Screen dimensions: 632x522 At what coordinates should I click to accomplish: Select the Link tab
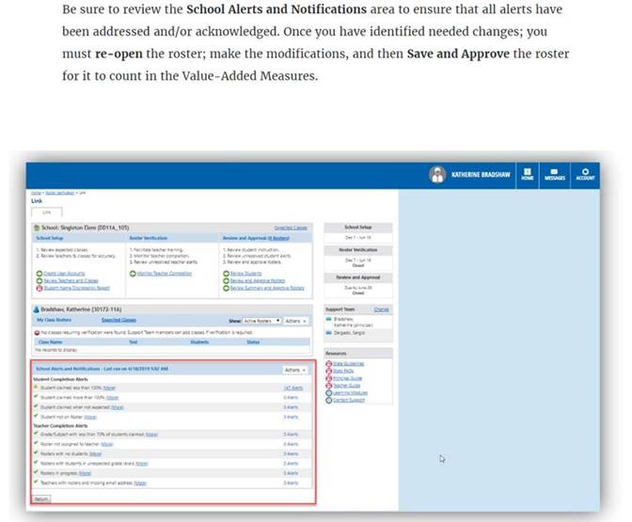45,213
